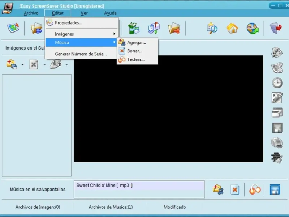Click the new screensaver toolbar icon
289x217 pixels.
(x=13, y=28)
